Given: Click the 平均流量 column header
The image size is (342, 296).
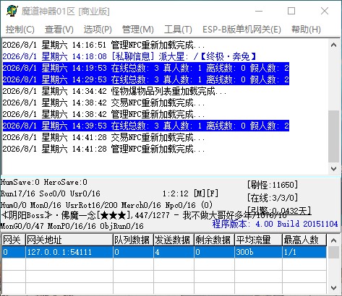Looking at the screenshot, I should [x=258, y=240].
